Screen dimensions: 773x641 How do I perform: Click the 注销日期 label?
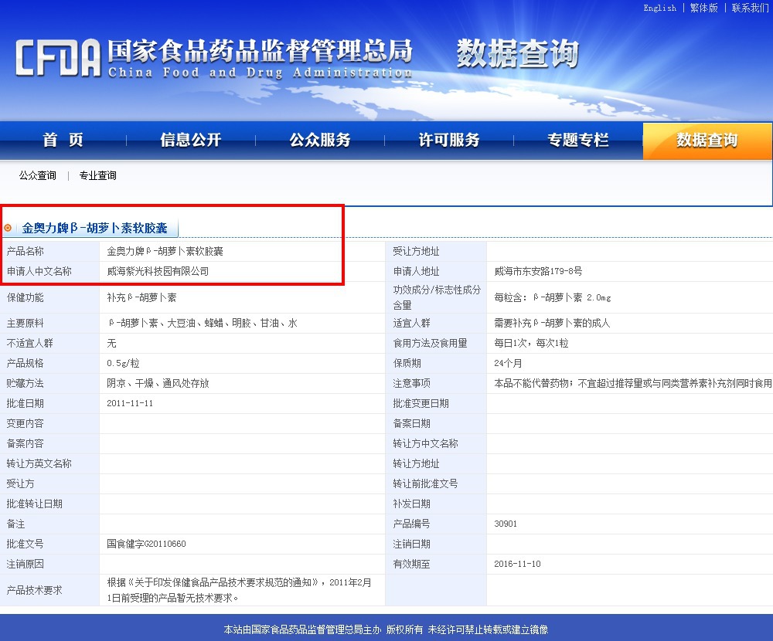[x=412, y=544]
